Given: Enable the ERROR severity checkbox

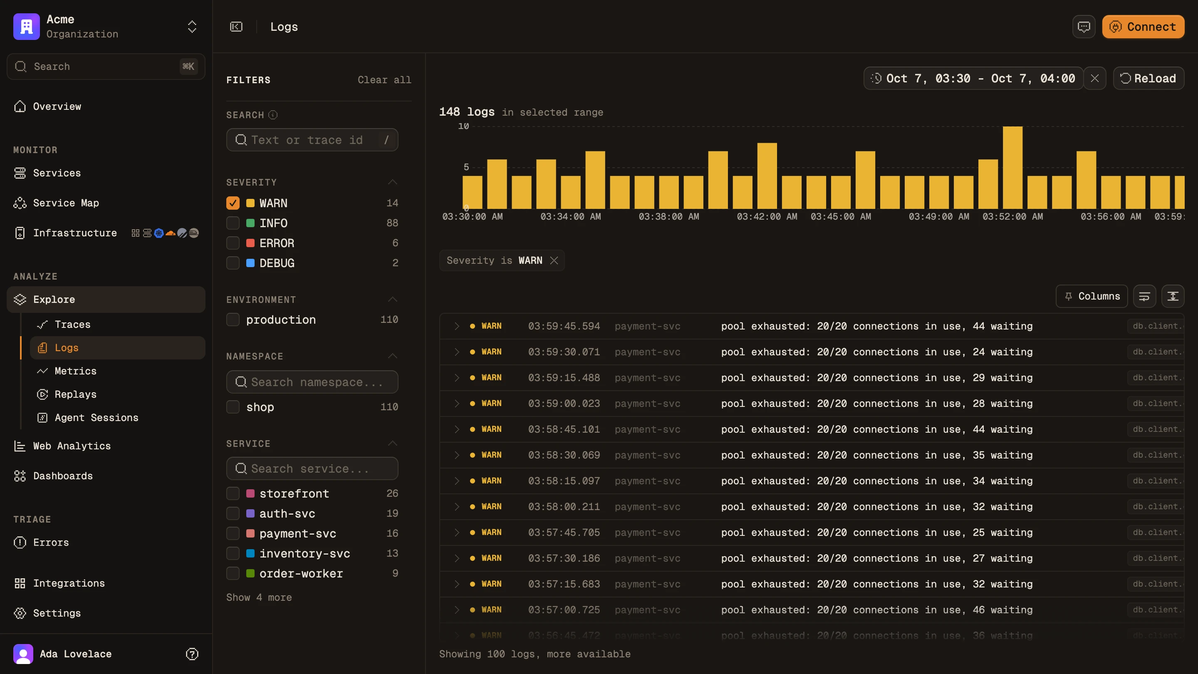Looking at the screenshot, I should 233,243.
